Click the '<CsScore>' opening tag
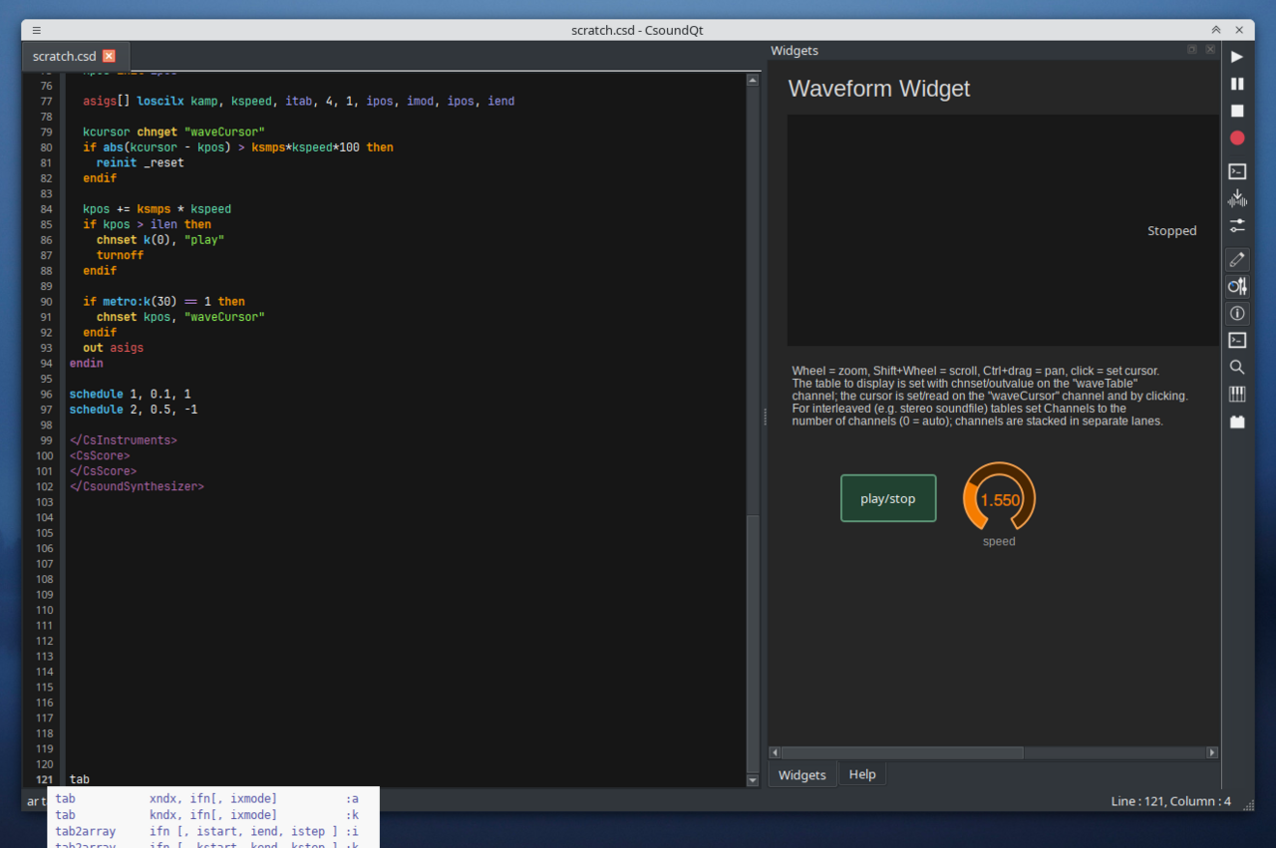This screenshot has width=1276, height=848. (100, 455)
